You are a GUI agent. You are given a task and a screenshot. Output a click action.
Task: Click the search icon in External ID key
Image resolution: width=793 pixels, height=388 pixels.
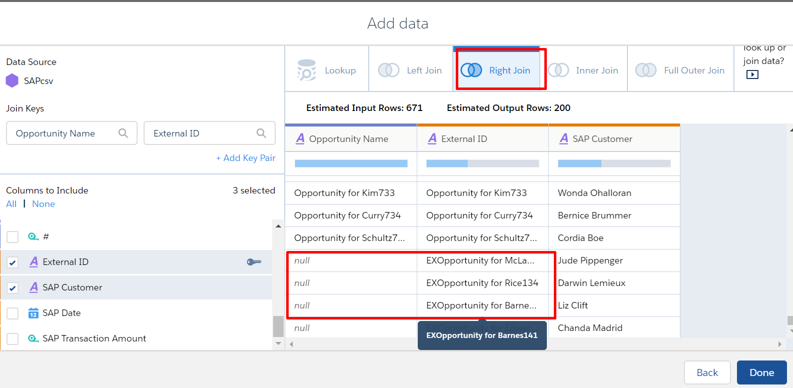coord(261,133)
